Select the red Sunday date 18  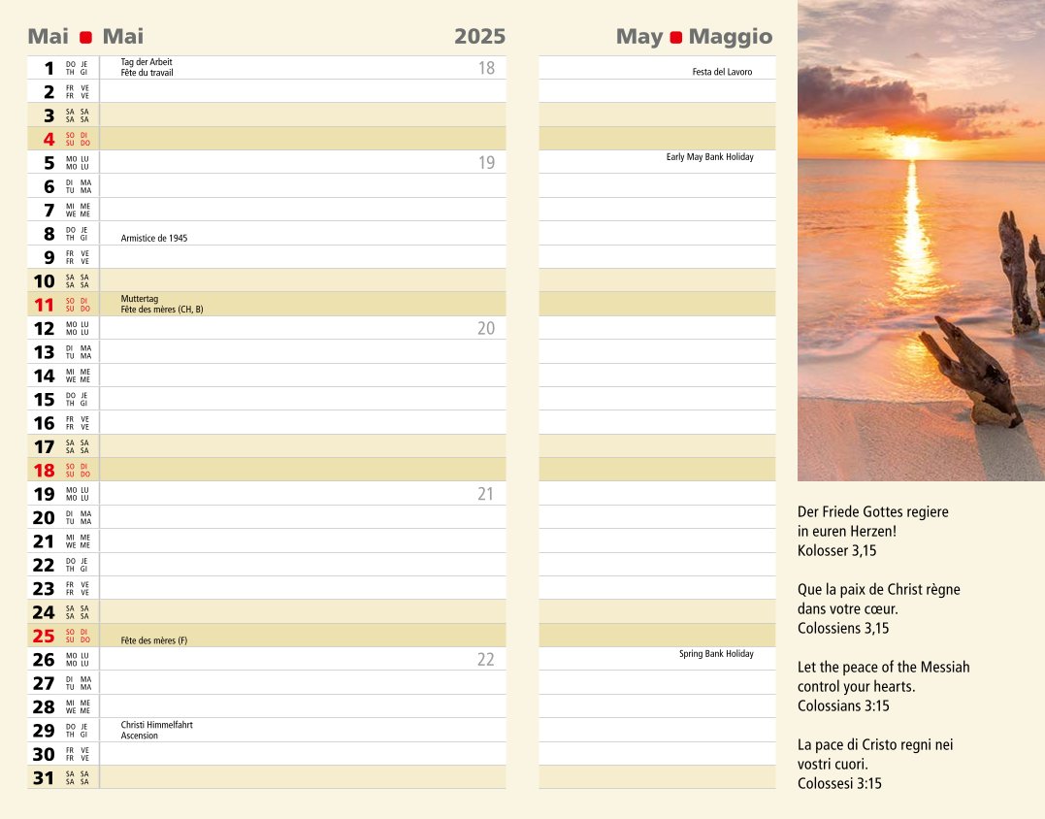click(x=44, y=471)
